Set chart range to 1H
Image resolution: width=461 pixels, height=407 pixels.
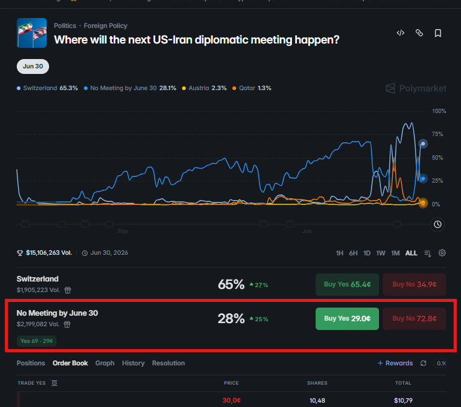pyautogui.click(x=340, y=253)
